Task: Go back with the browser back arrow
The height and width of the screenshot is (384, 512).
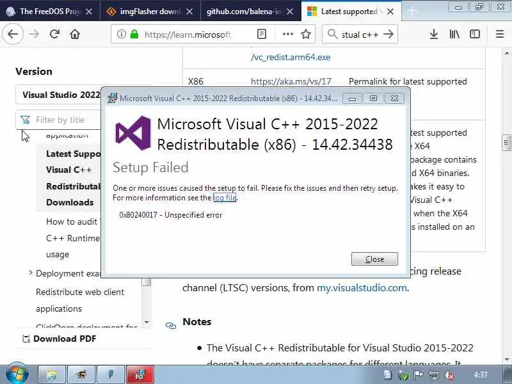Action: point(13,34)
